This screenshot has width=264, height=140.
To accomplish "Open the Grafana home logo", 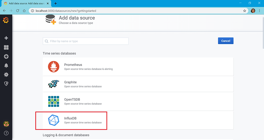I will pos(6,20).
